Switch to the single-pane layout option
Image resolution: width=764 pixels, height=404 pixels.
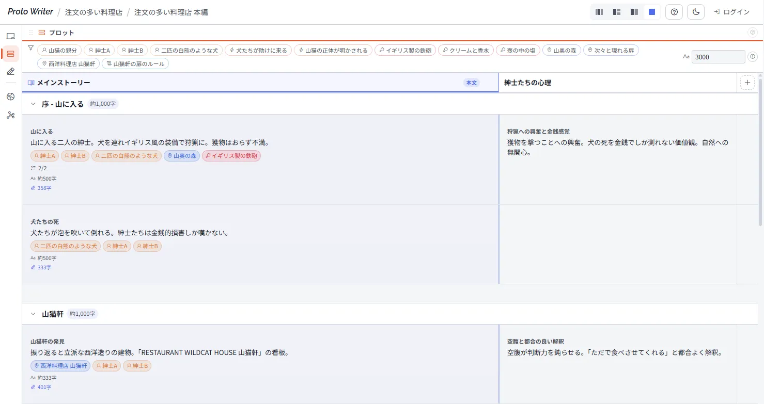(652, 11)
